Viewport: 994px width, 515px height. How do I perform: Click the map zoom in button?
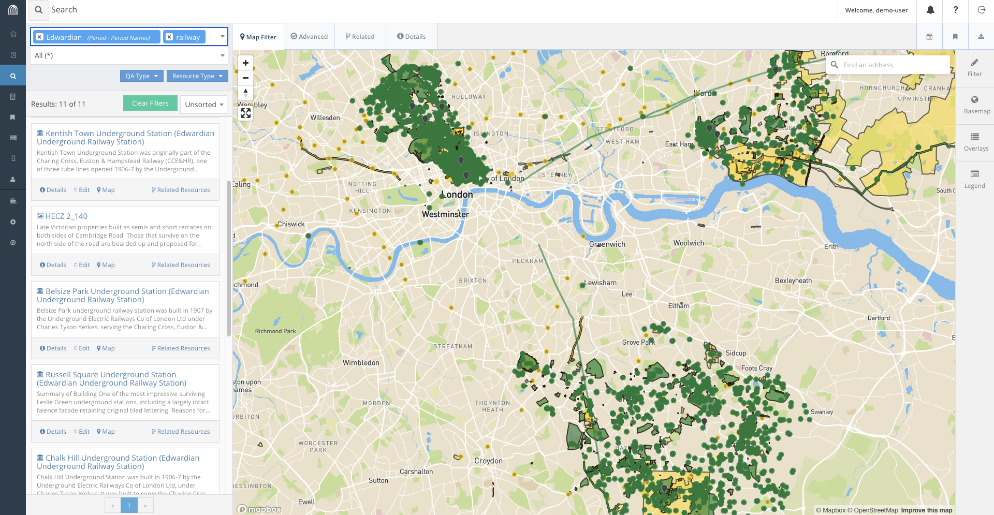point(245,63)
